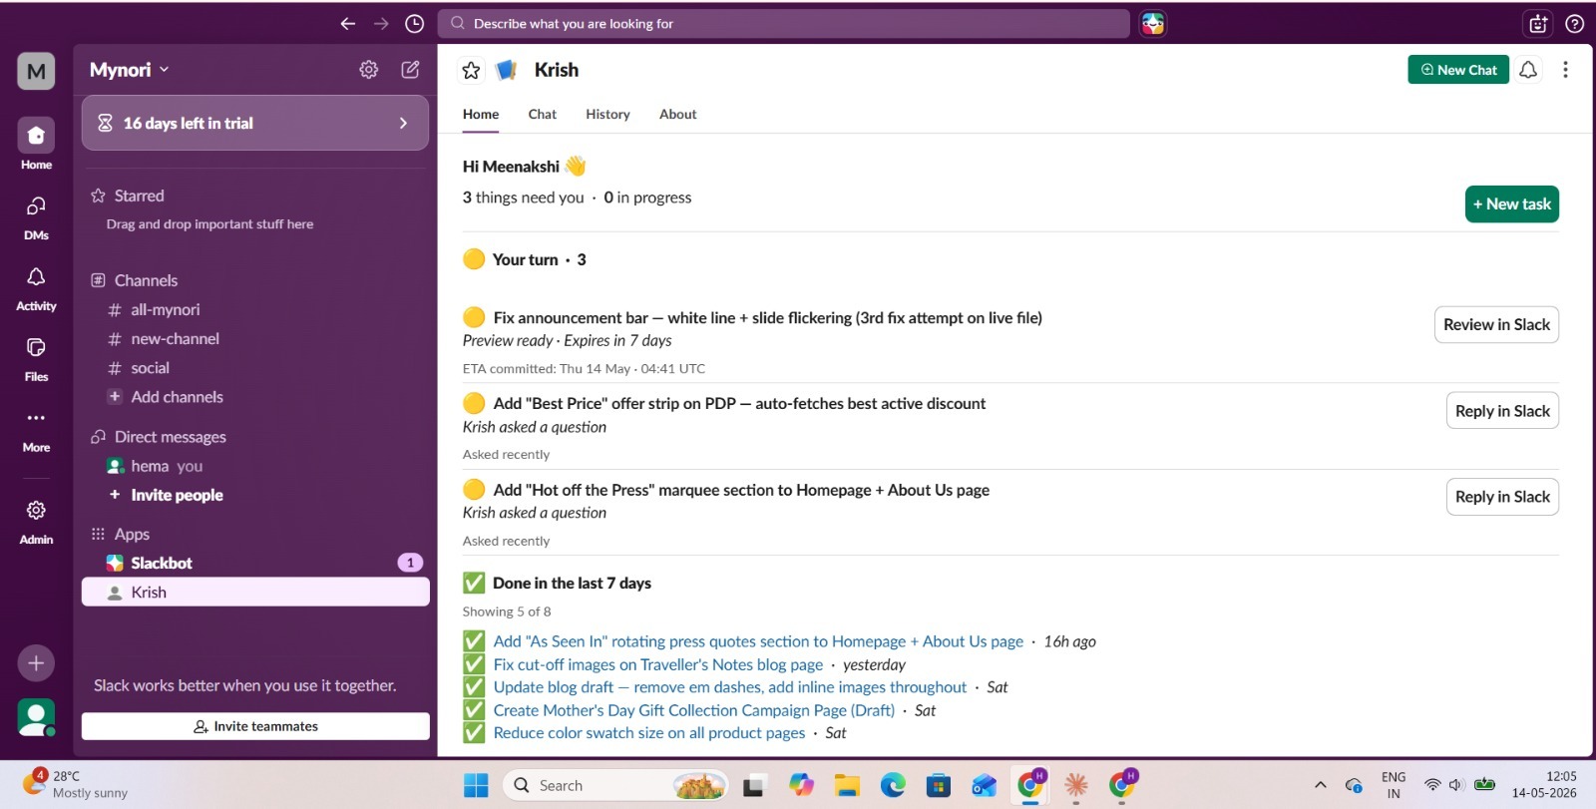The width and height of the screenshot is (1596, 809).
Task: Click the Slack search field
Action: tap(783, 24)
